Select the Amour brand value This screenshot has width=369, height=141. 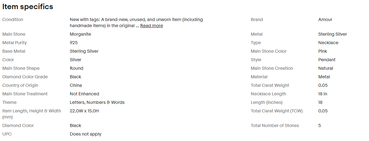point(325,19)
